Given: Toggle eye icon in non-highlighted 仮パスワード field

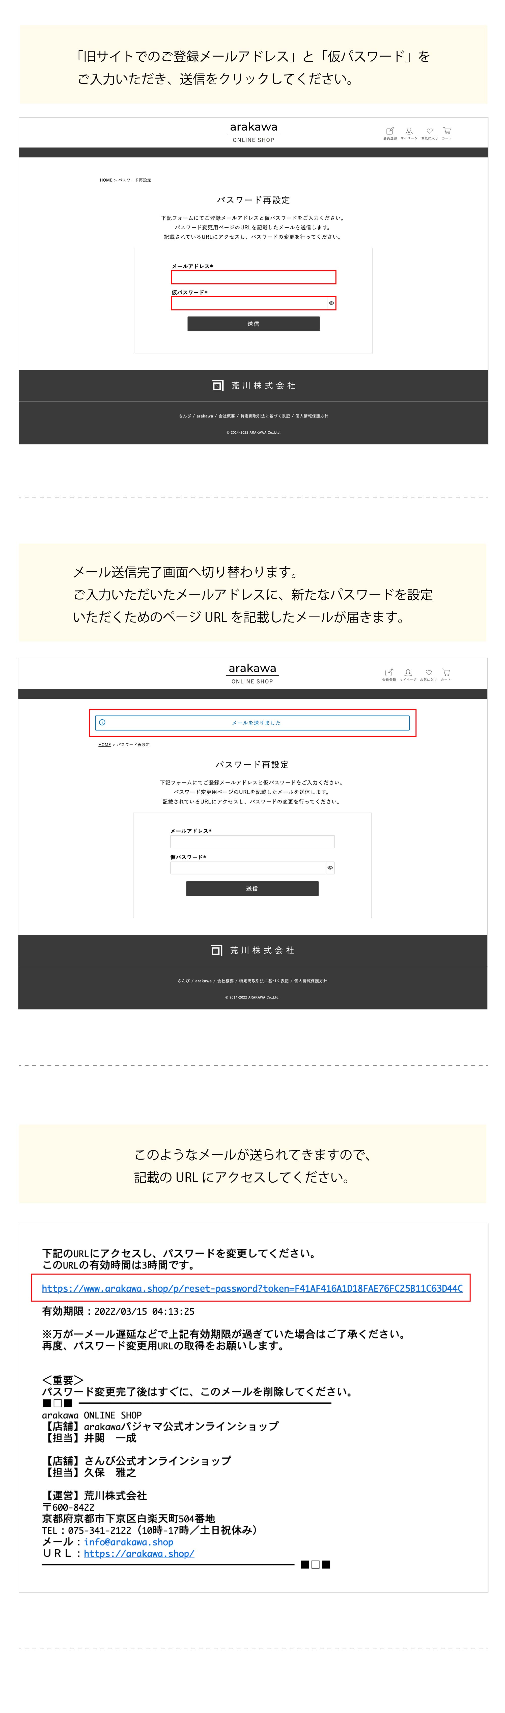Looking at the screenshot, I should (330, 868).
